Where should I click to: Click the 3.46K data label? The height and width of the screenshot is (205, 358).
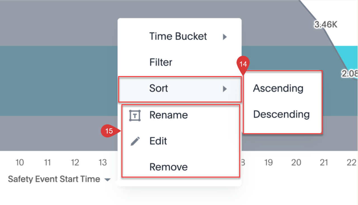[326, 25]
